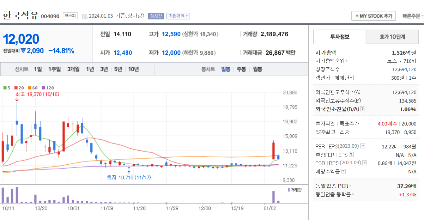Click the help icon next to PBR BPS(2023.09)
Viewport: 424px width, 220px height.
pos(364,163)
